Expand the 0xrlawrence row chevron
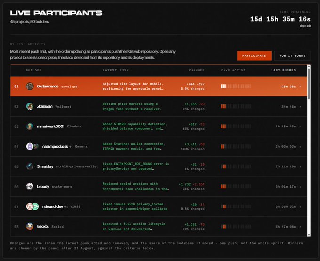The width and height of the screenshot is (320, 261). coord(300,87)
